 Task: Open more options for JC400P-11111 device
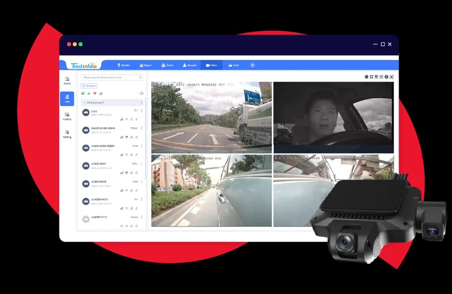(141, 217)
